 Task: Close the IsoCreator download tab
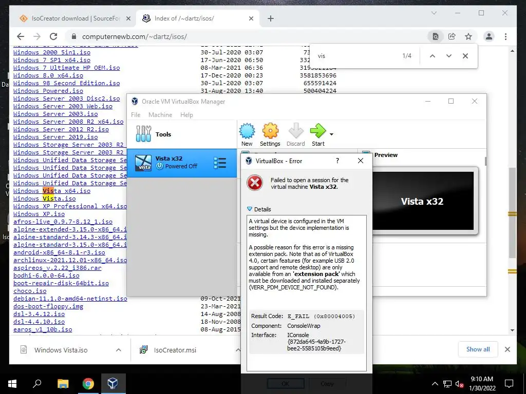pos(128,18)
